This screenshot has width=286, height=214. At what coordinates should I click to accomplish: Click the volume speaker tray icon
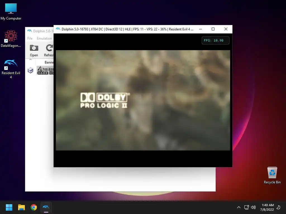pyautogui.click(x=253, y=207)
